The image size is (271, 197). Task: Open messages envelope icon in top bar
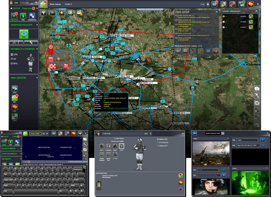coord(215,4)
